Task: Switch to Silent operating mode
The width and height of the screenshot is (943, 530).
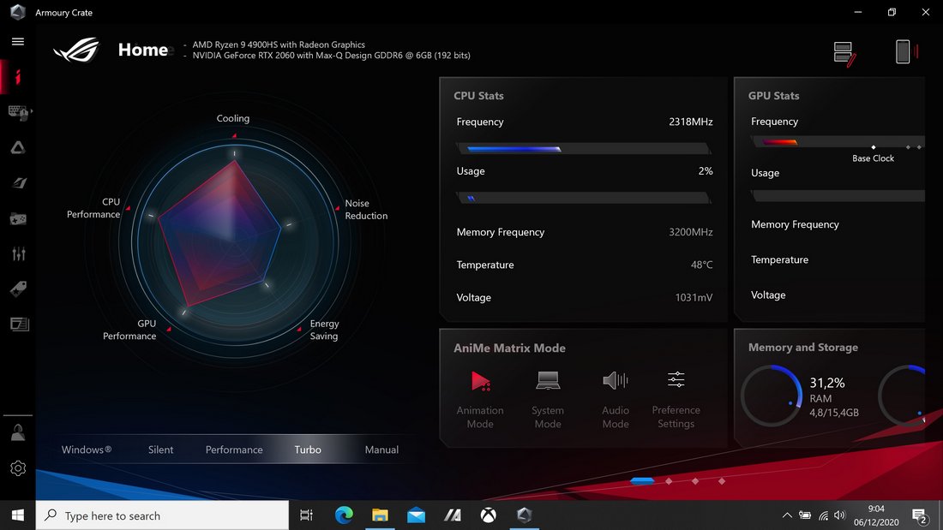Action: click(x=160, y=450)
